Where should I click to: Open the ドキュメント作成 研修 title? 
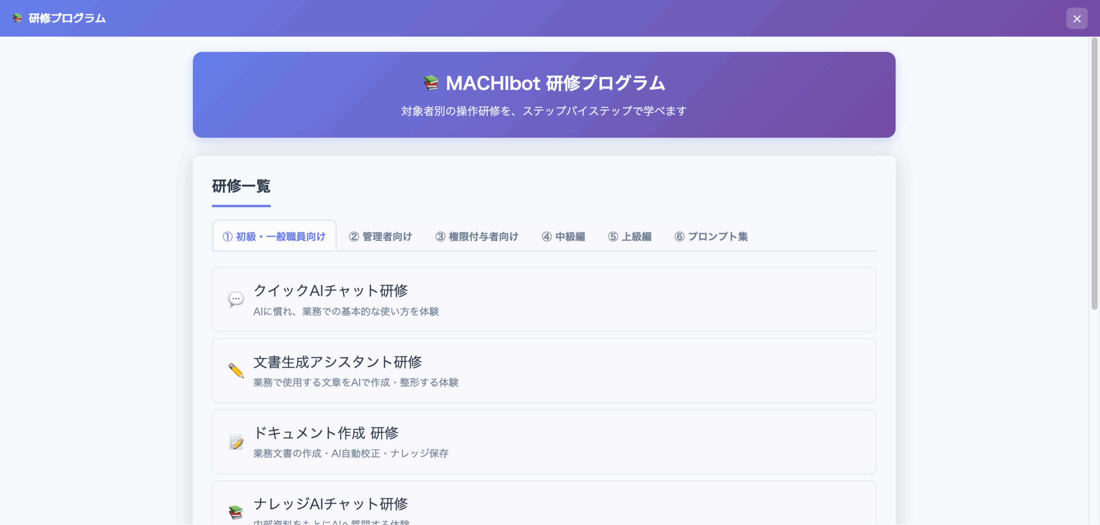[x=326, y=433]
